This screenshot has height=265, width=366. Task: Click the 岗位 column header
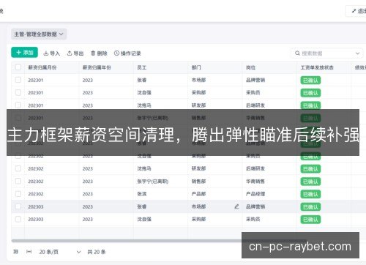pos(250,67)
